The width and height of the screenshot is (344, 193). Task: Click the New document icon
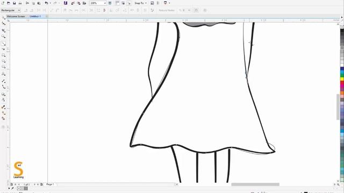[x=3, y=3]
